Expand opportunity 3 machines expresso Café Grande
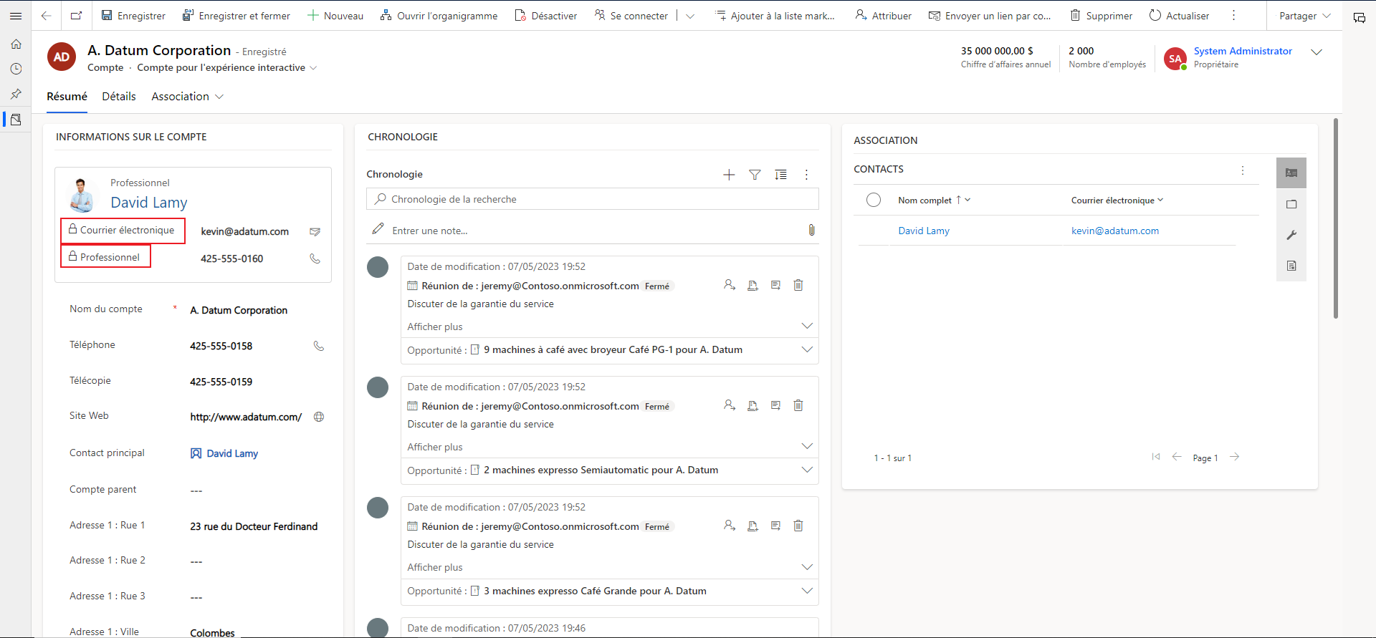This screenshot has height=638, width=1376. pyautogui.click(x=807, y=591)
